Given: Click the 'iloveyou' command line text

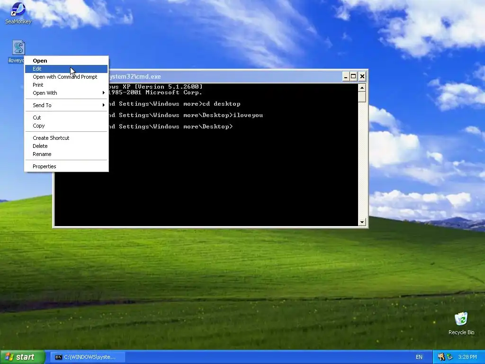Looking at the screenshot, I should coord(248,115).
